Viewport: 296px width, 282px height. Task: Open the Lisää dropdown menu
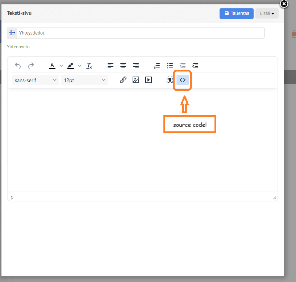[267, 13]
